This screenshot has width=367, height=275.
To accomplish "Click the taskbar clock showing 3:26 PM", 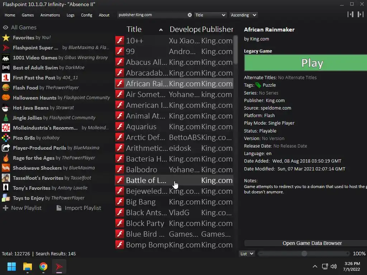I will tap(352, 266).
